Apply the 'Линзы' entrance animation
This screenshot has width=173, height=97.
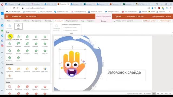click(18, 59)
